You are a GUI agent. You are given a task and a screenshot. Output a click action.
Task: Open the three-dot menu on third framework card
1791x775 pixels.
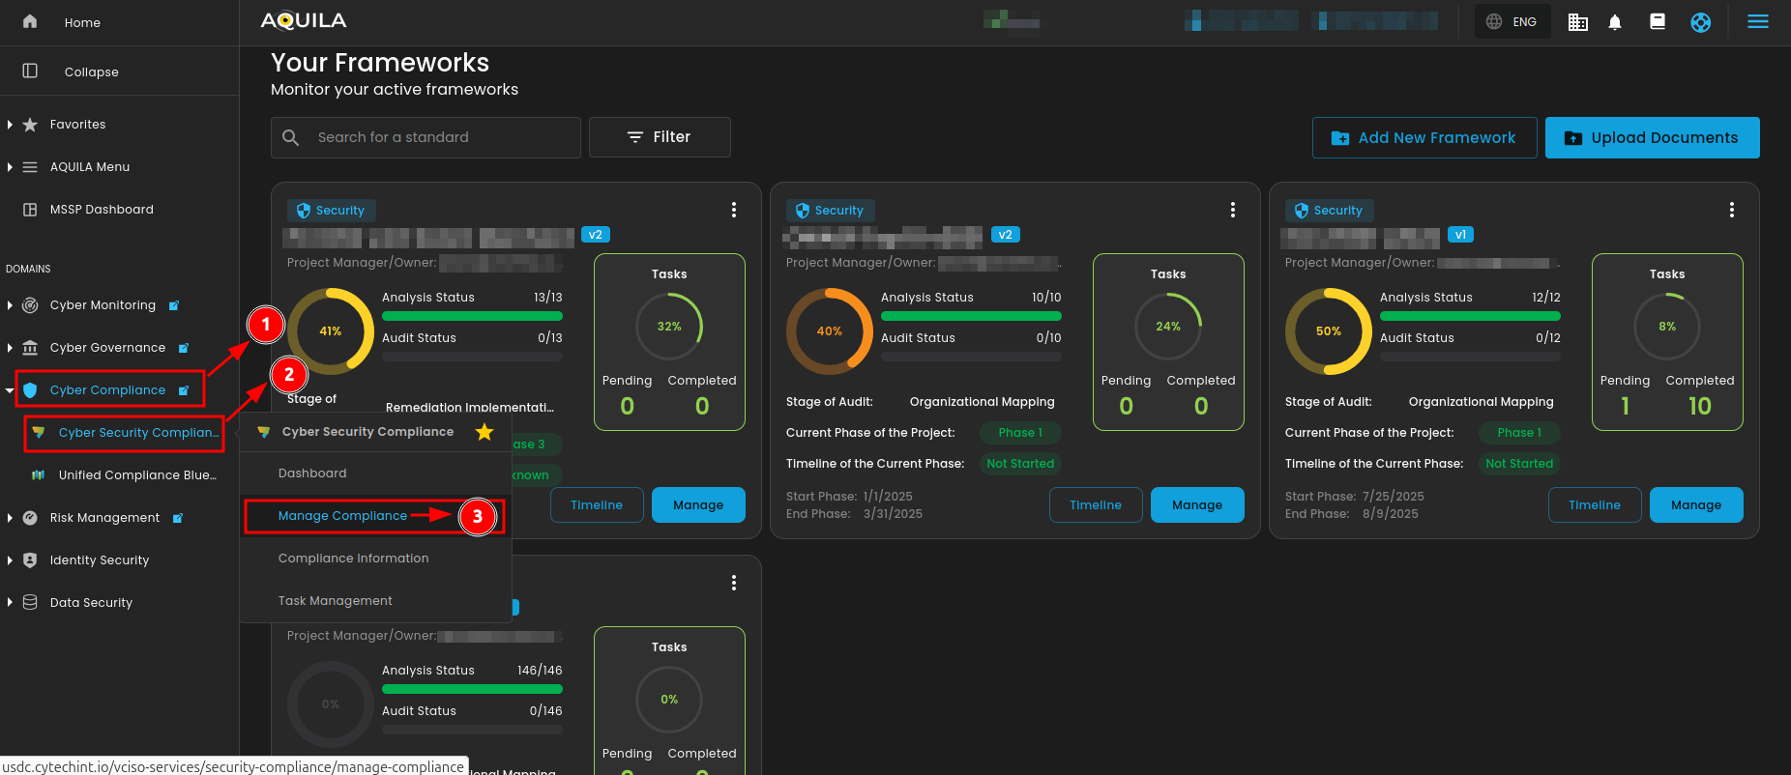pyautogui.click(x=1731, y=210)
